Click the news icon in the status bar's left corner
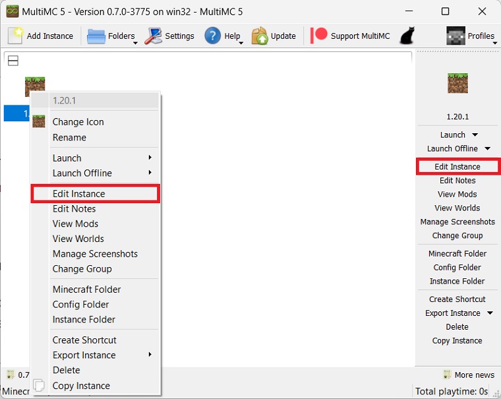Image resolution: width=501 pixels, height=399 pixels. coord(11,375)
